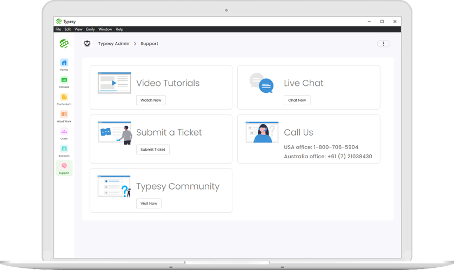The width and height of the screenshot is (454, 270).
Task: Open the Users sidebar section
Action: point(64,131)
